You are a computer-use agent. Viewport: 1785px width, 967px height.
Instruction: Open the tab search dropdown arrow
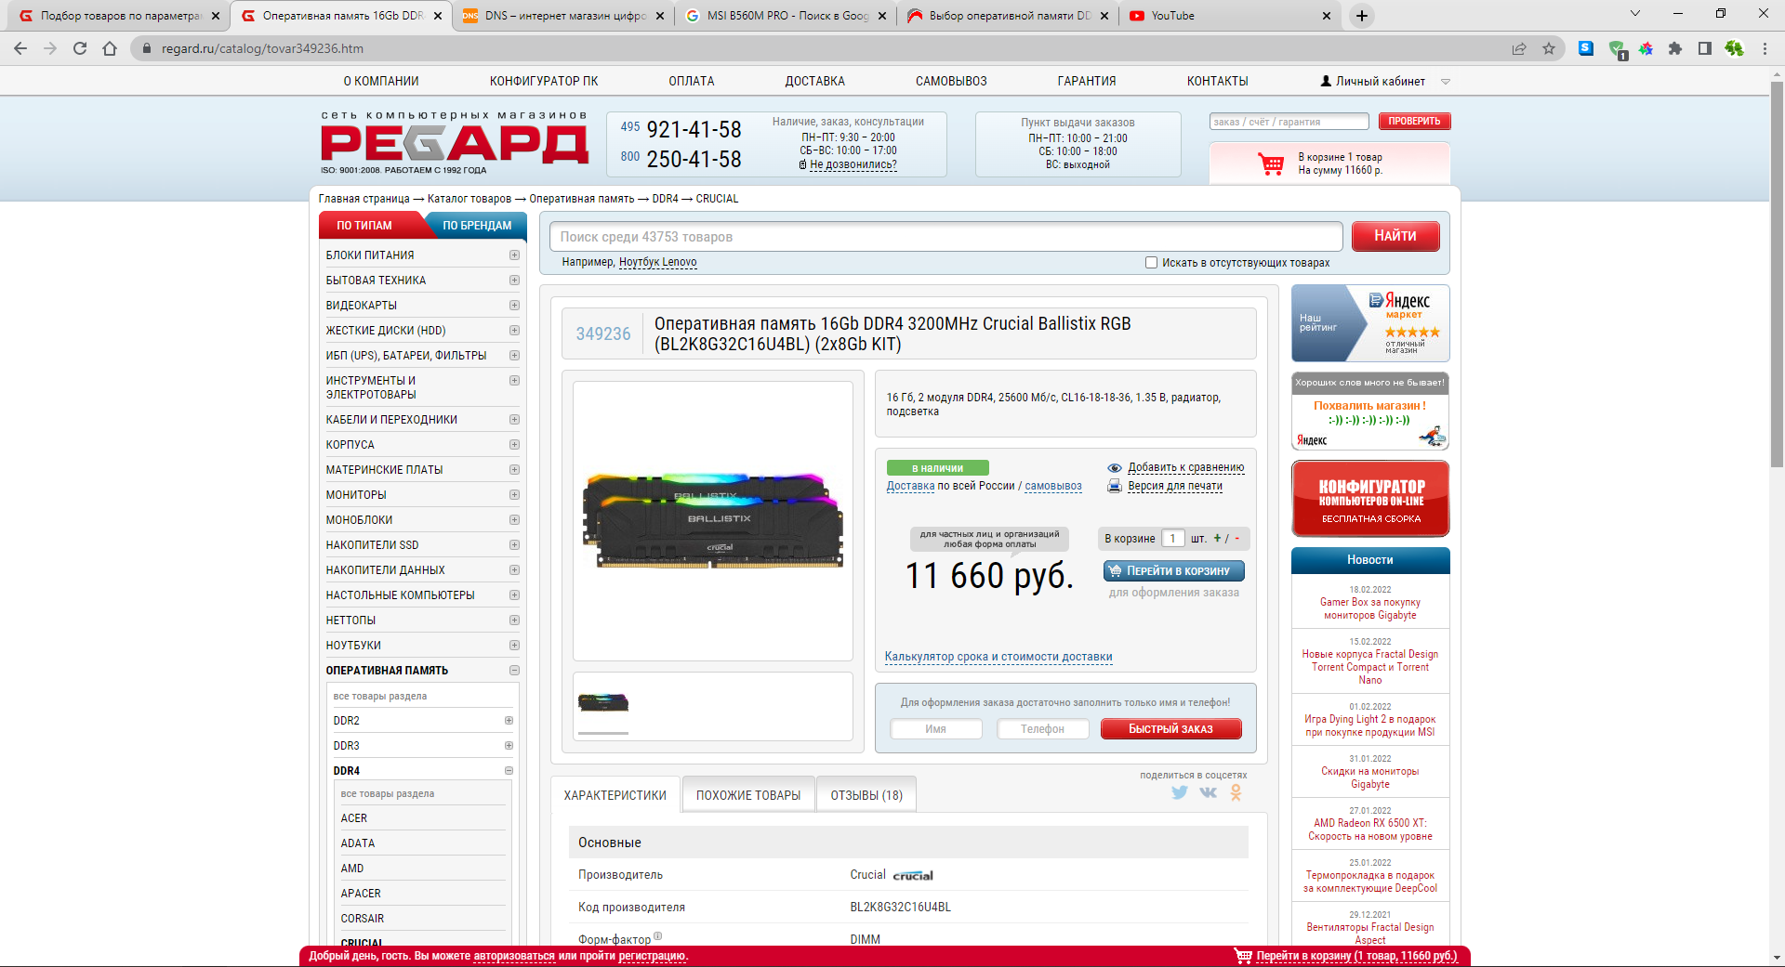coord(1635,14)
